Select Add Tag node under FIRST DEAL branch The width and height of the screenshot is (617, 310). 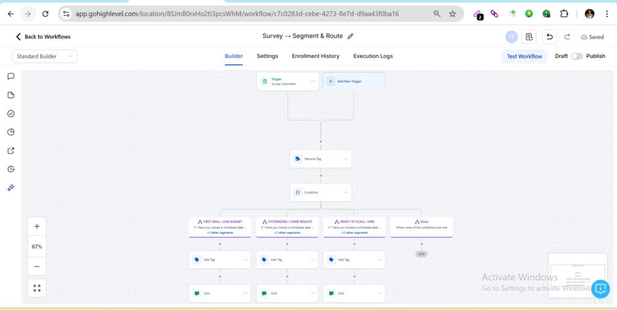pyautogui.click(x=220, y=259)
